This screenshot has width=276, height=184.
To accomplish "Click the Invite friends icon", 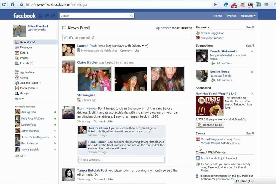I will (x=198, y=158).
